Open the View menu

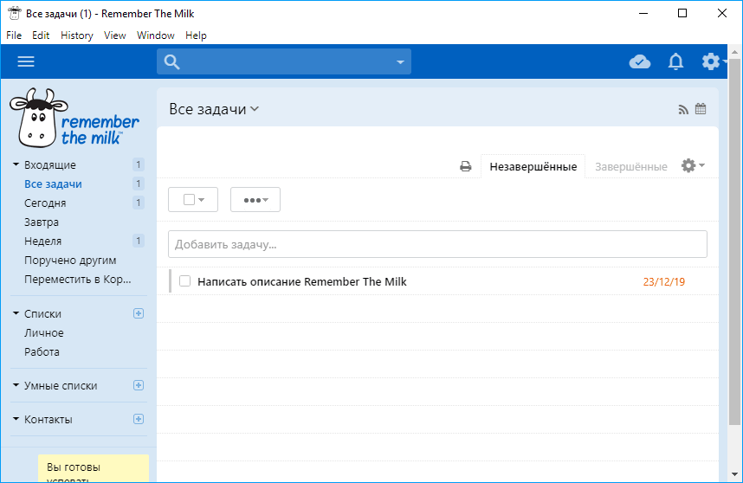pyautogui.click(x=114, y=35)
